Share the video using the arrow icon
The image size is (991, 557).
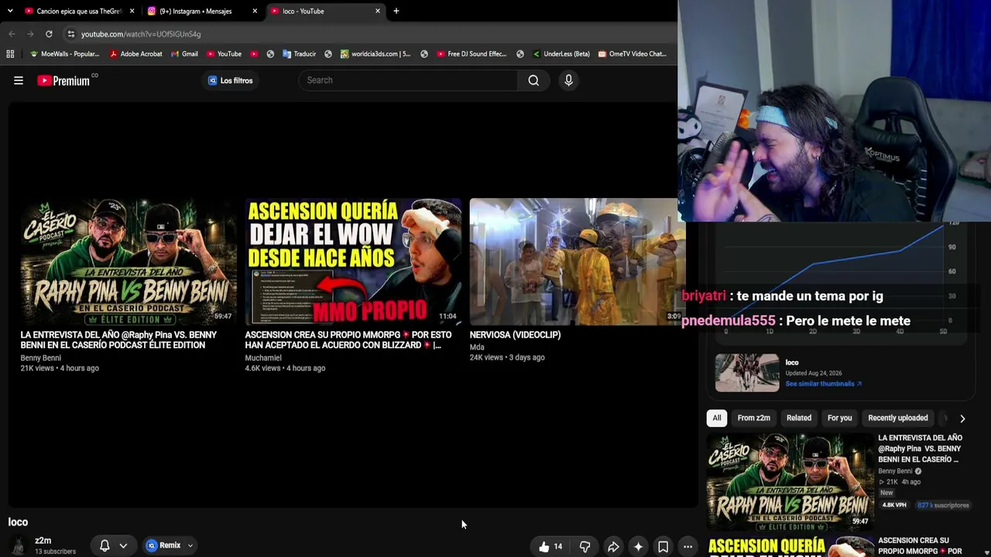pyautogui.click(x=613, y=547)
